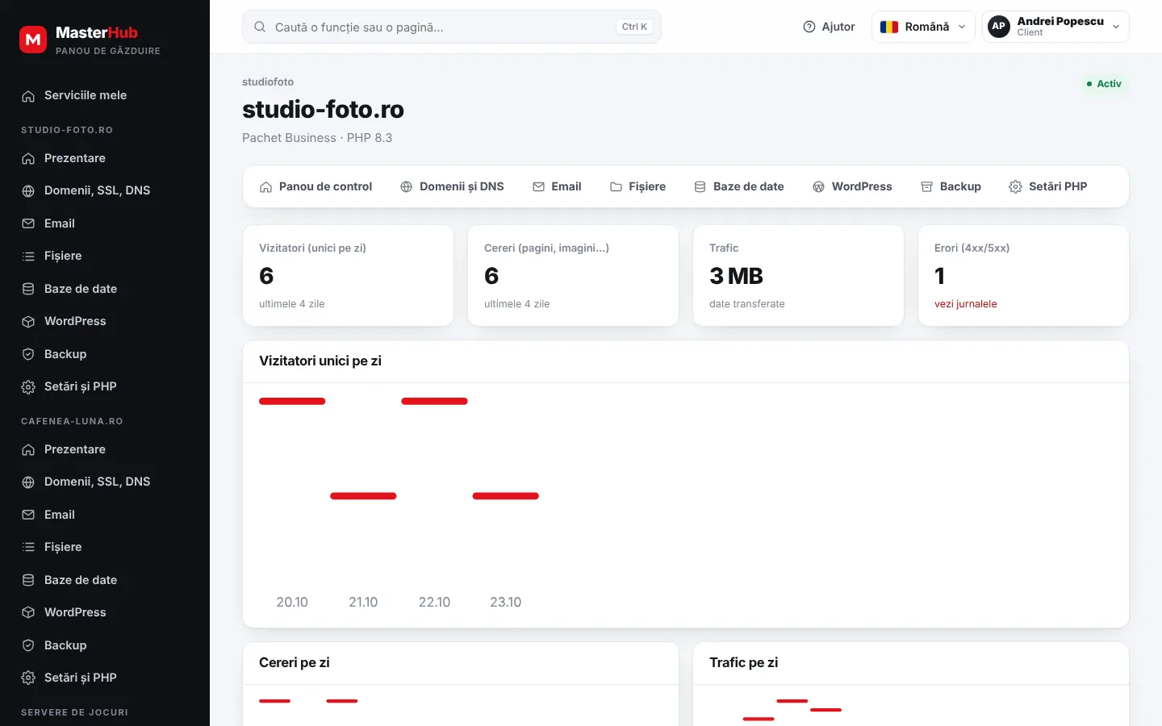Open Domenii, SSL, DNS under CAFENEA-LUNA.RO

coord(105,482)
